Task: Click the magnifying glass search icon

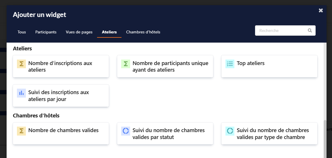Action: 310,31
